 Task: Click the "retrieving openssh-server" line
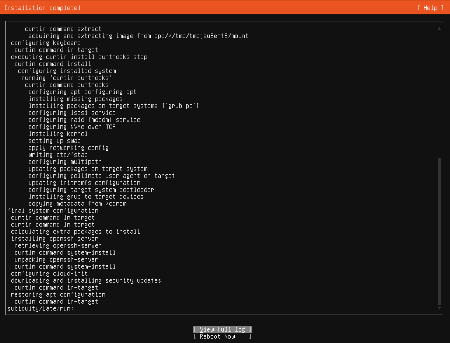(x=58, y=245)
